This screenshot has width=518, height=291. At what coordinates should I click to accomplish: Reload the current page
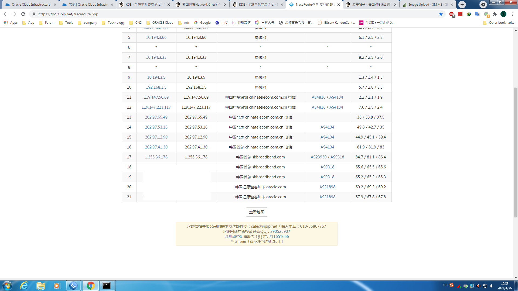click(x=23, y=14)
